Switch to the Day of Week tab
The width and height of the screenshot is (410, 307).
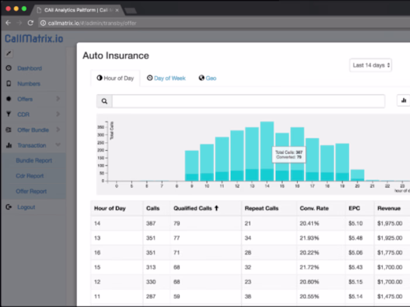166,78
